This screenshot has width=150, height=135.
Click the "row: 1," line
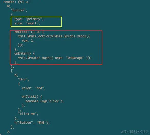point(28,41)
